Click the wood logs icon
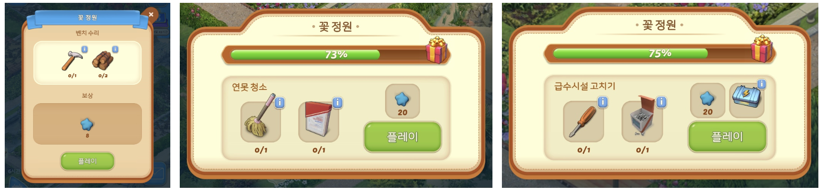825x194 pixels. [x=103, y=61]
